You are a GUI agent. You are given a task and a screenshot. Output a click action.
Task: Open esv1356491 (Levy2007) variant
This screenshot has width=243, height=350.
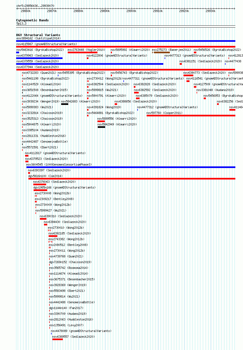[x=67, y=325]
